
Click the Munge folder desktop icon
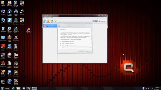point(3,3)
